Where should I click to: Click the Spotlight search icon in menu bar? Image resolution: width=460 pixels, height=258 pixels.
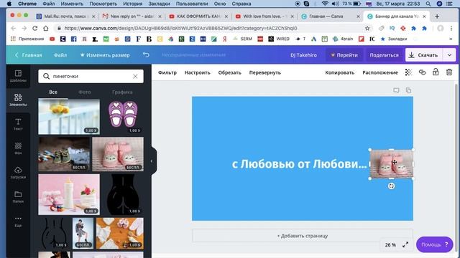point(428,4)
